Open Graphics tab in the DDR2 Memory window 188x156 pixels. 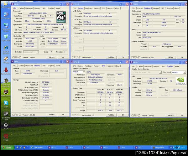[x=51, y=66]
